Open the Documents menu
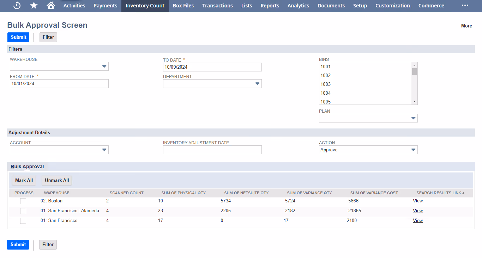The height and width of the screenshot is (258, 482). [x=331, y=6]
